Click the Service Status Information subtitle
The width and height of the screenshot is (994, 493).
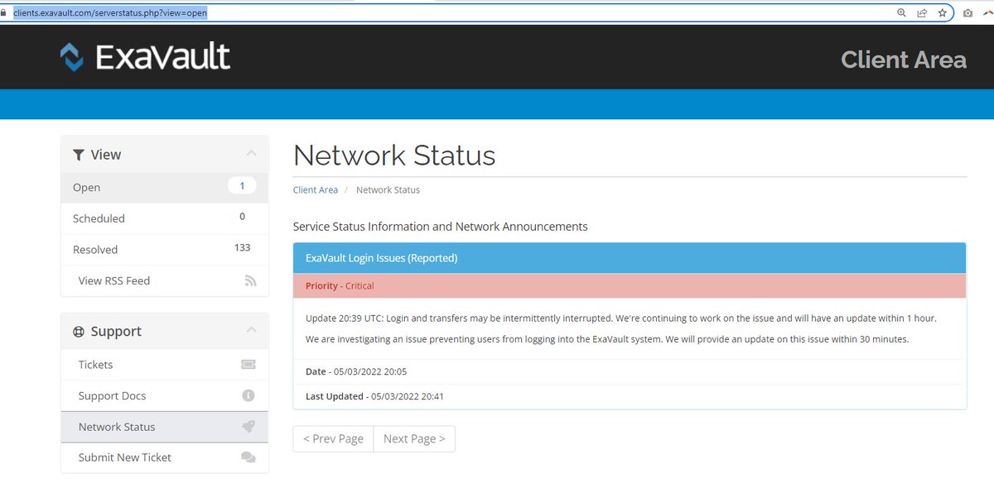tap(441, 227)
